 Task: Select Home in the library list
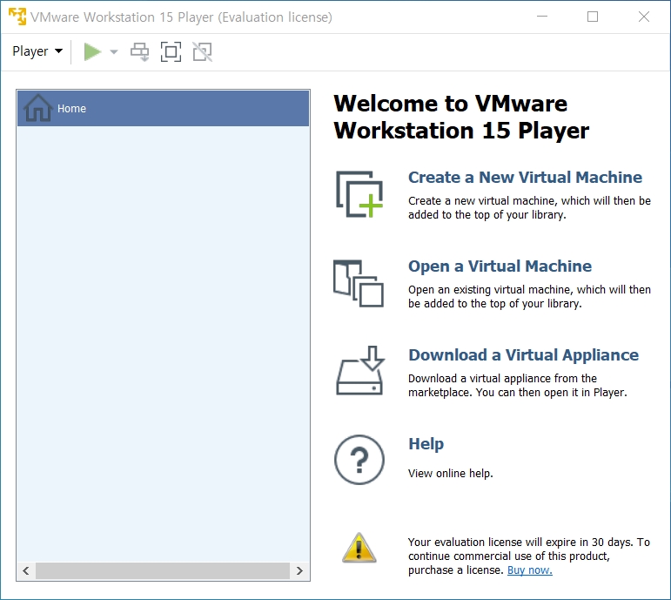[x=163, y=108]
